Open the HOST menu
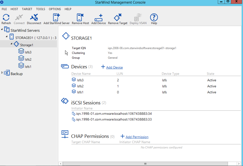This screenshot has height=166, width=243. (14, 9)
